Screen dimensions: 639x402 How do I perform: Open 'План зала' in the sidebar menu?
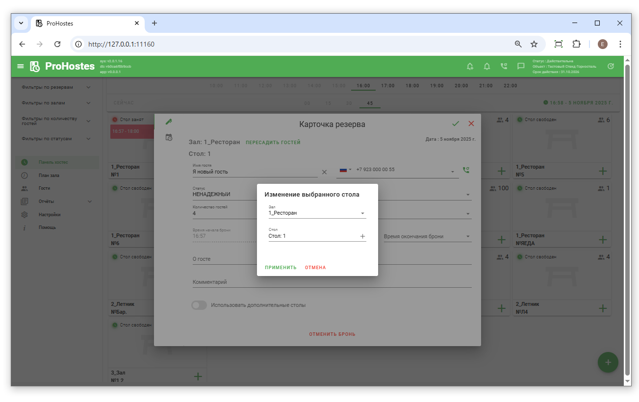(x=49, y=176)
